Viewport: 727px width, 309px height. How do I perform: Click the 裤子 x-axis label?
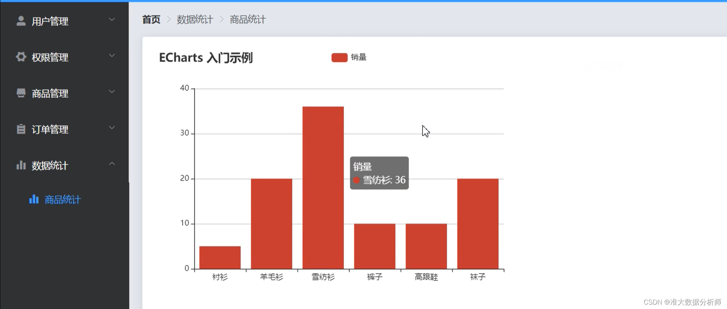[x=375, y=277]
